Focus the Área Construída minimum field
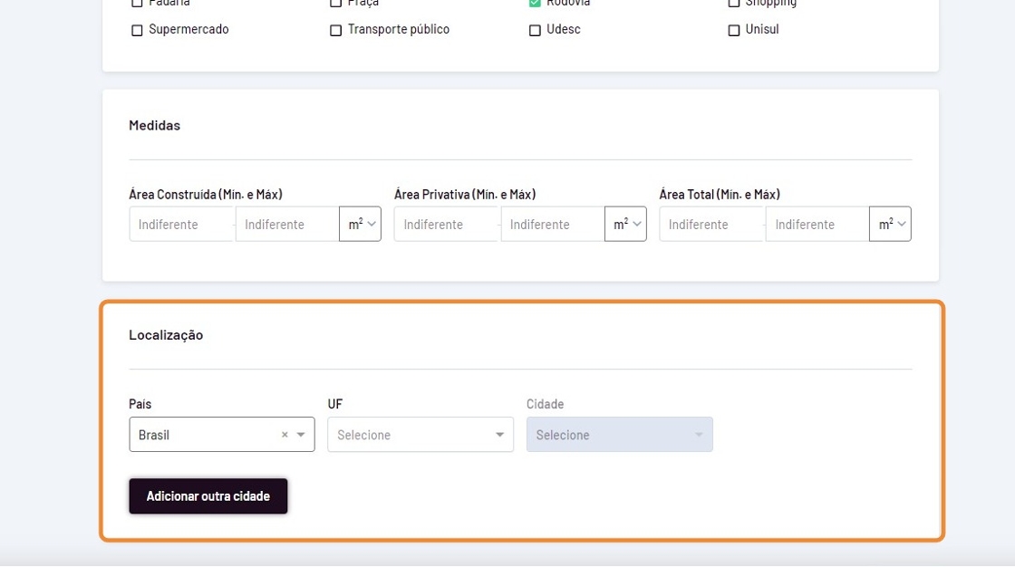Image resolution: width=1015 pixels, height=567 pixels. click(181, 224)
